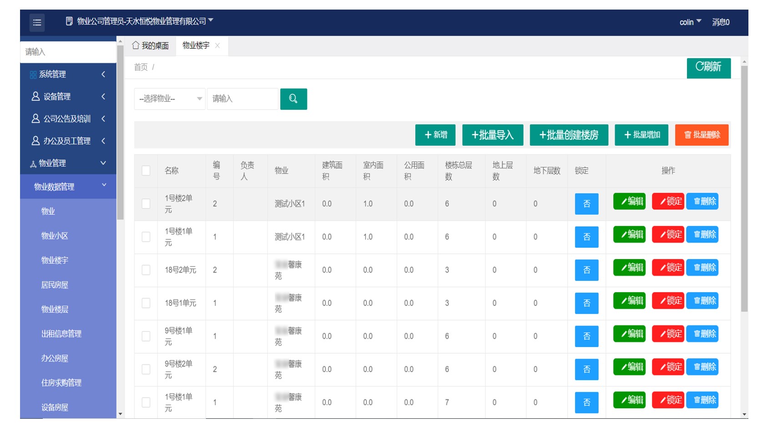This screenshot has height=432, width=768.
Task: Click red 锁定 button for 18号2单元 row
Action: click(667, 268)
